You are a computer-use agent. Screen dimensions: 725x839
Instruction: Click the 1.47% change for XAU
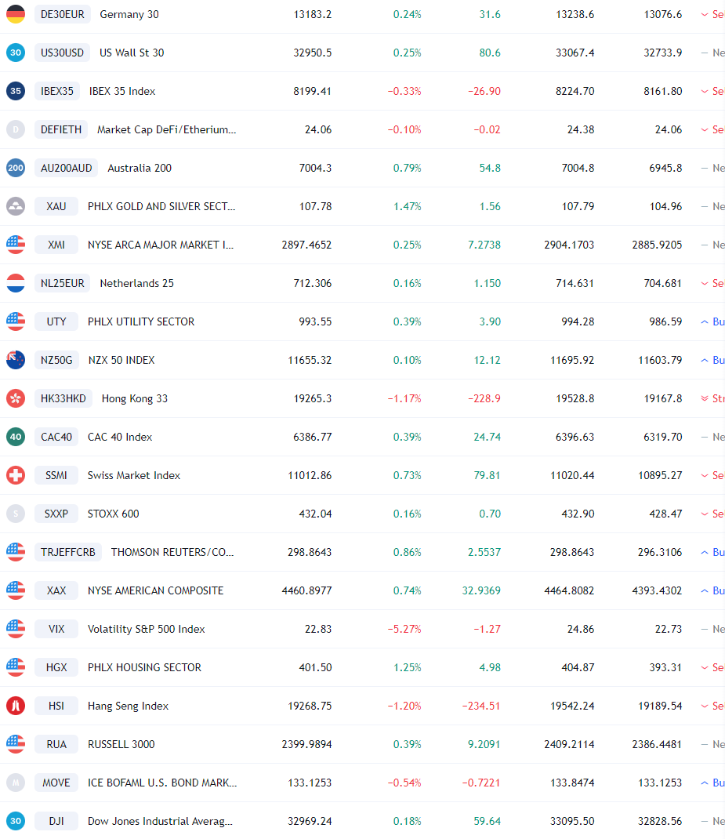tap(408, 206)
